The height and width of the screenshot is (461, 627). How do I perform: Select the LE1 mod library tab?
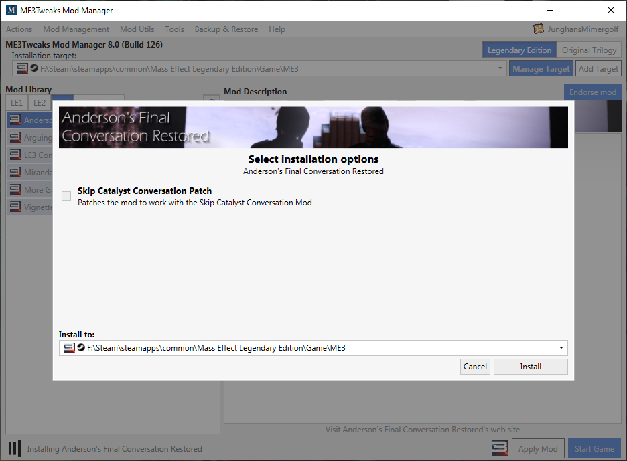click(16, 102)
